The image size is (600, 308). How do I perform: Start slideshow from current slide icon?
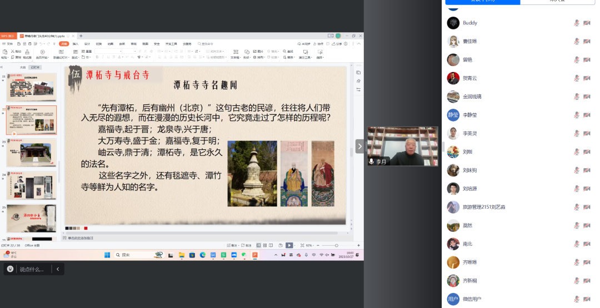[x=42, y=52]
